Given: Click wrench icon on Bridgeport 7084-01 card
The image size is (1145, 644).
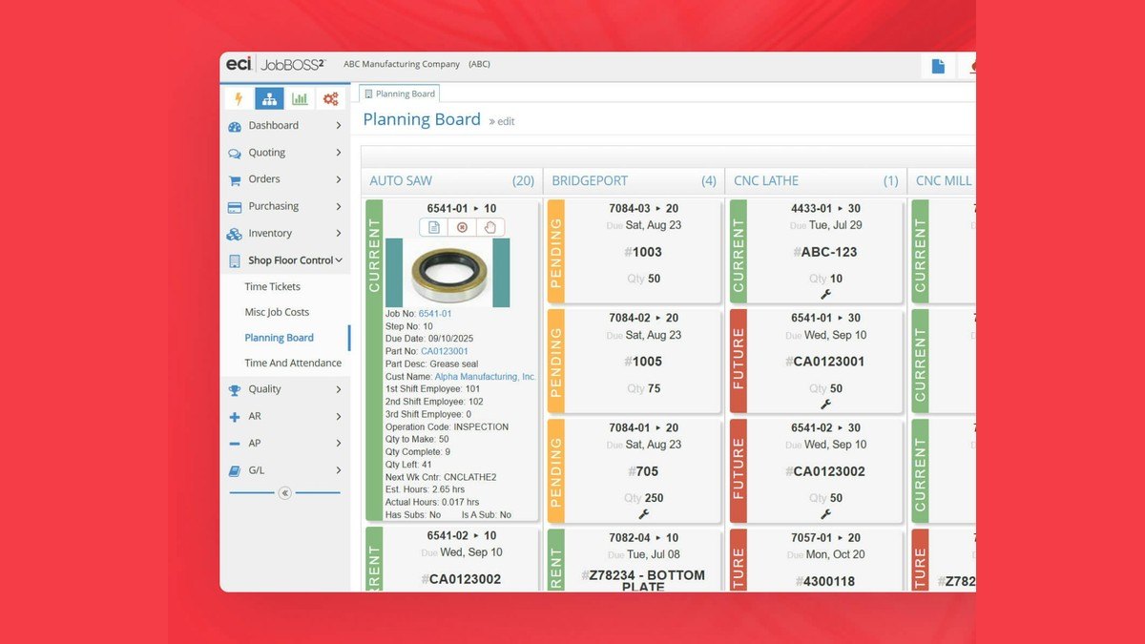Looking at the screenshot, I should coord(644,513).
